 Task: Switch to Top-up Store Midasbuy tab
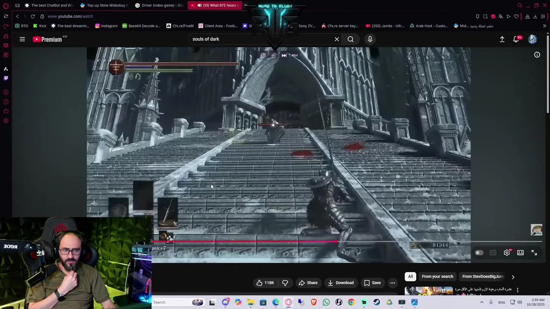pyautogui.click(x=104, y=6)
